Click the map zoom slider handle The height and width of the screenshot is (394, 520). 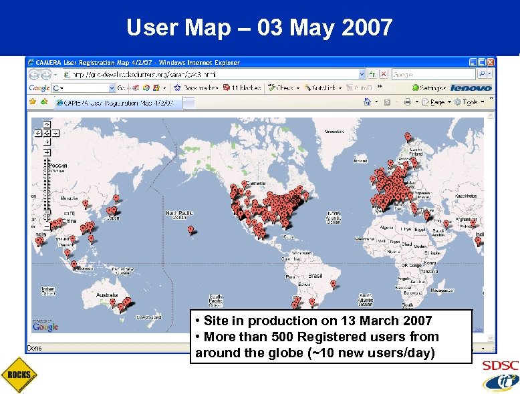pos(47,212)
